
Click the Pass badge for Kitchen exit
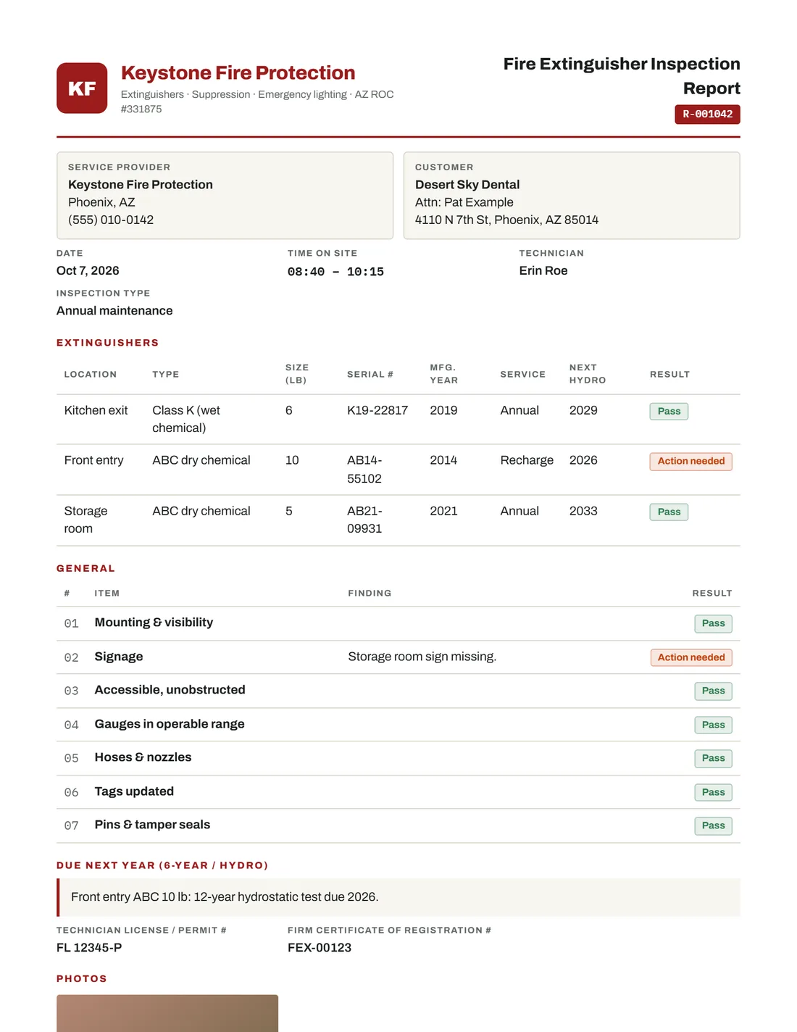click(669, 411)
